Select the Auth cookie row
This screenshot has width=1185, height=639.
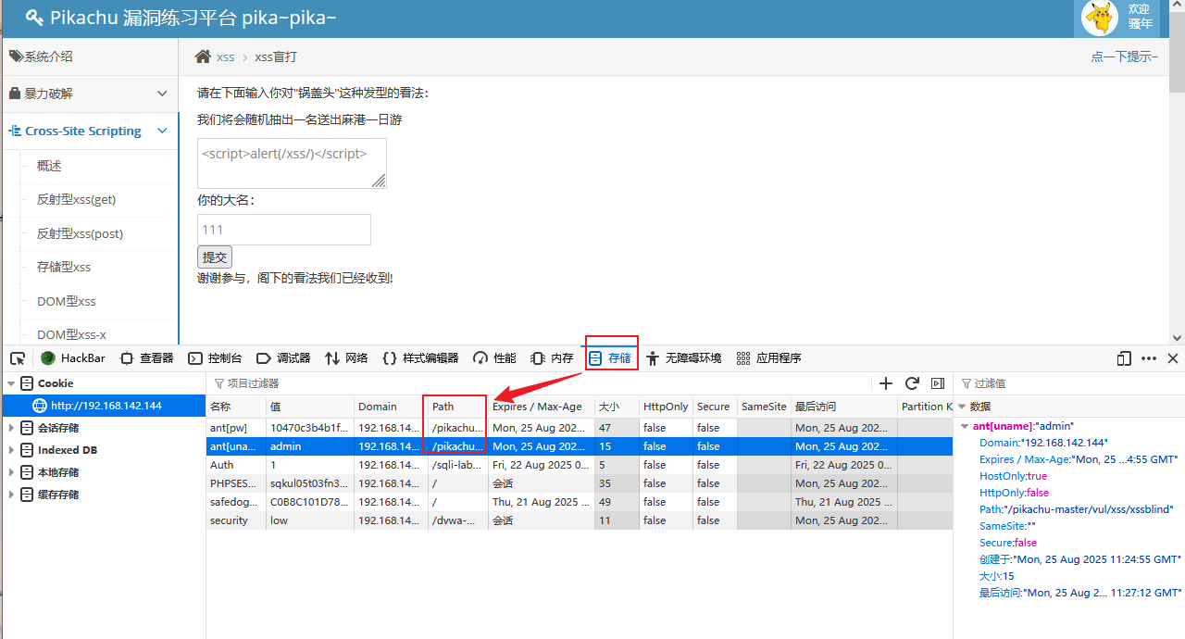580,465
